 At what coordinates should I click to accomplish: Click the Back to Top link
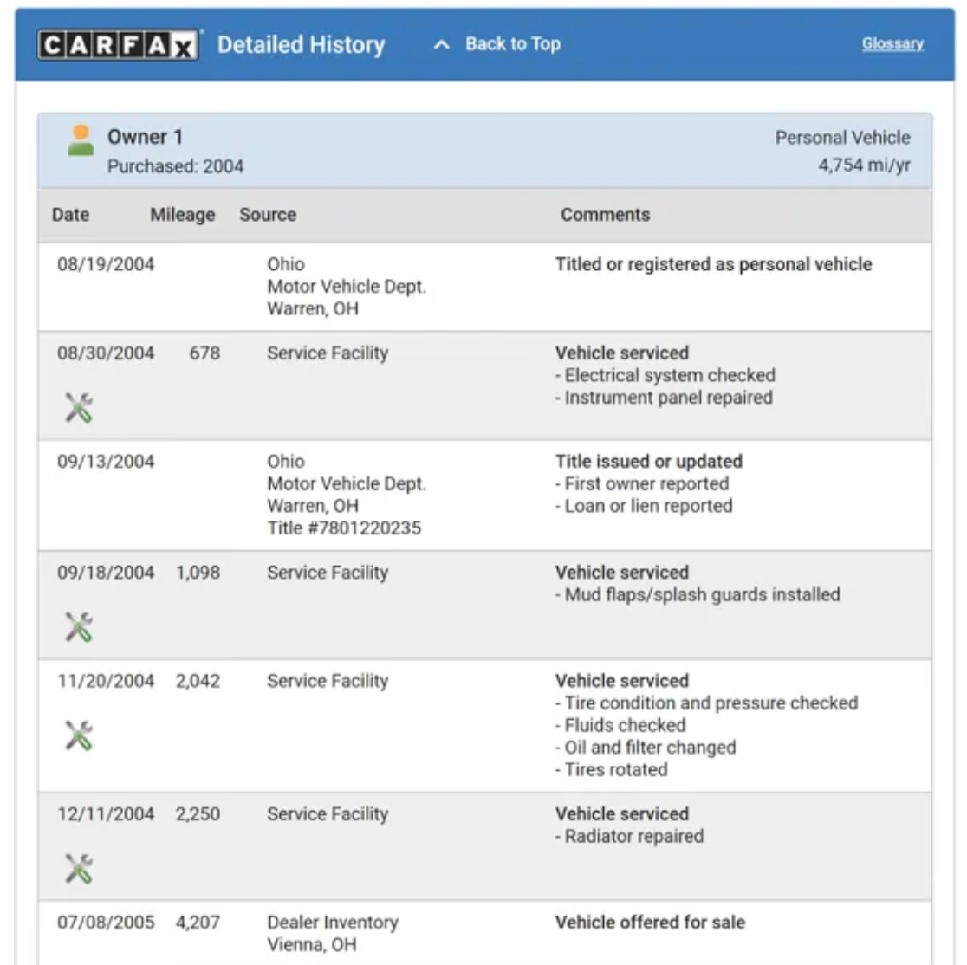click(512, 44)
